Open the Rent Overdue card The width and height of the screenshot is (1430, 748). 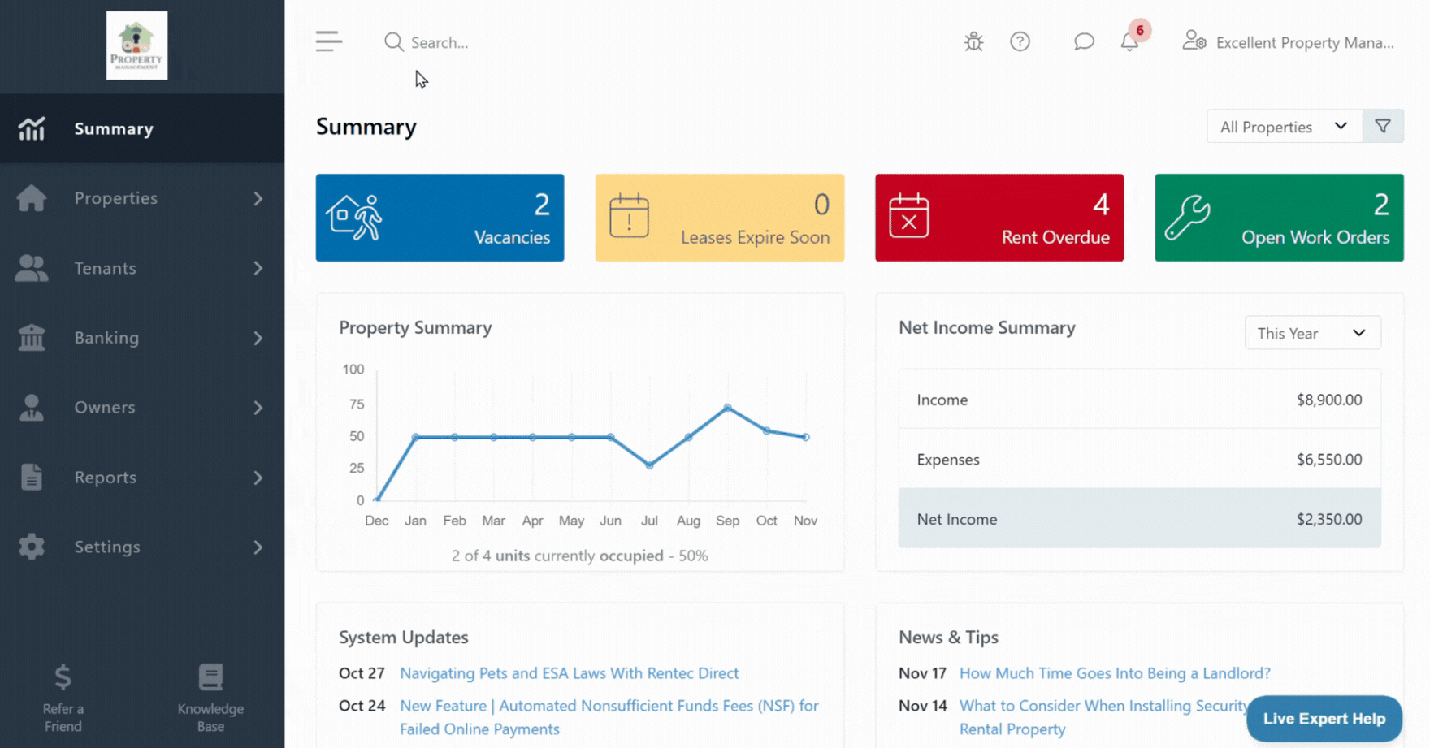tap(999, 218)
